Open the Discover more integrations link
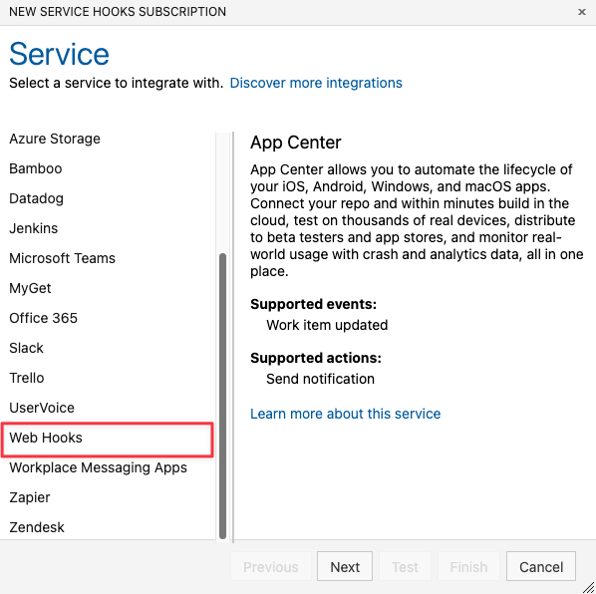Viewport: 596px width, 594px height. coord(316,83)
